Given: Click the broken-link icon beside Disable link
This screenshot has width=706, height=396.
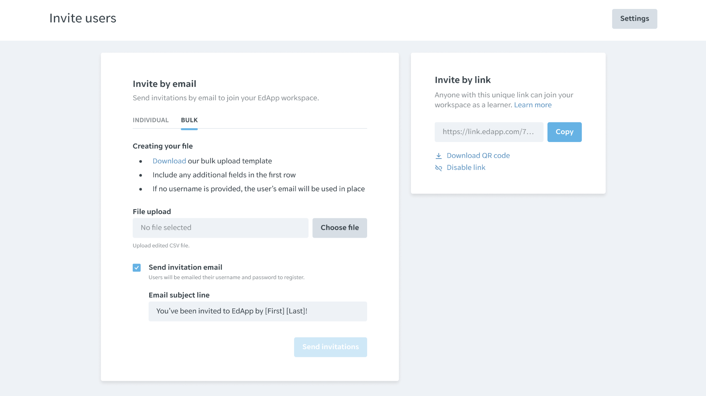Looking at the screenshot, I should (x=438, y=168).
